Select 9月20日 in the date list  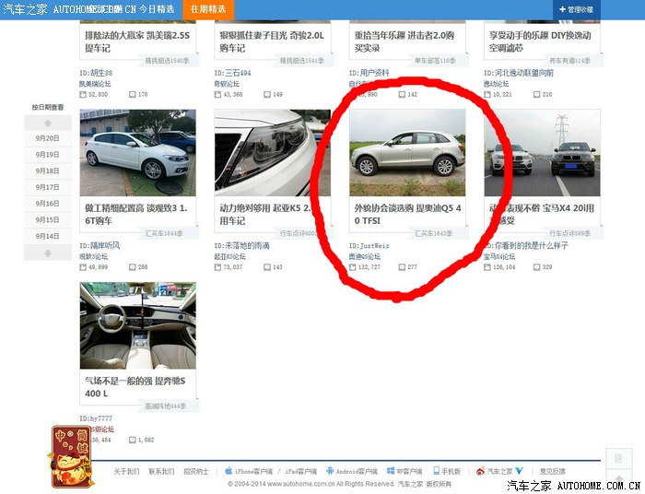click(47, 138)
